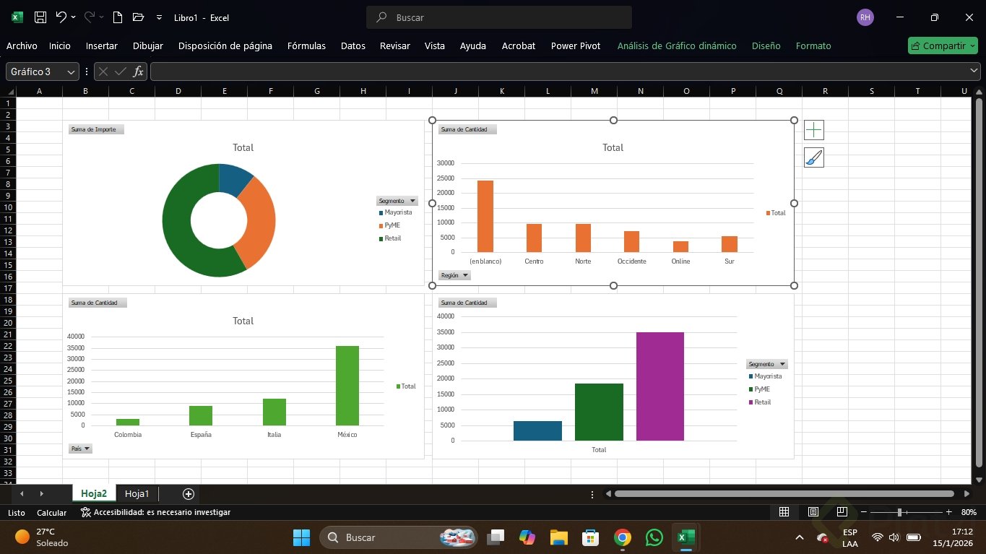Open File Explorer from the taskbar
This screenshot has width=986, height=554.
(558, 537)
